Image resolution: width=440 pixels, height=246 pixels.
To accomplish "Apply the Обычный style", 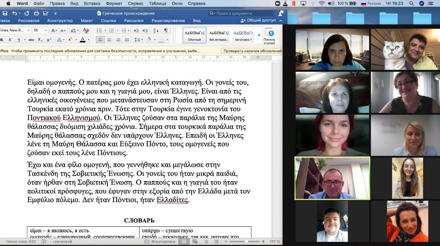I will [194, 35].
